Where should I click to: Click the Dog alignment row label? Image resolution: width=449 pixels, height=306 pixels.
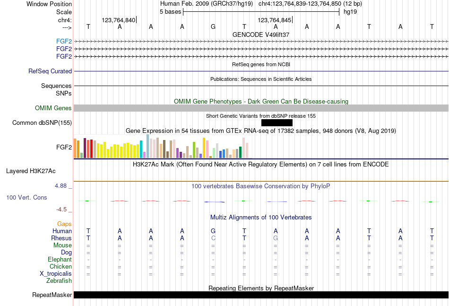[x=66, y=253]
